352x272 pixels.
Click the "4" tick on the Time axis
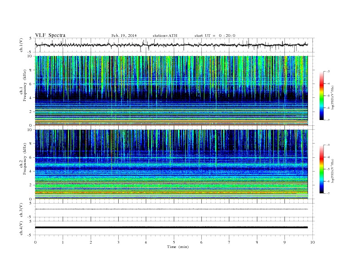click(146, 242)
